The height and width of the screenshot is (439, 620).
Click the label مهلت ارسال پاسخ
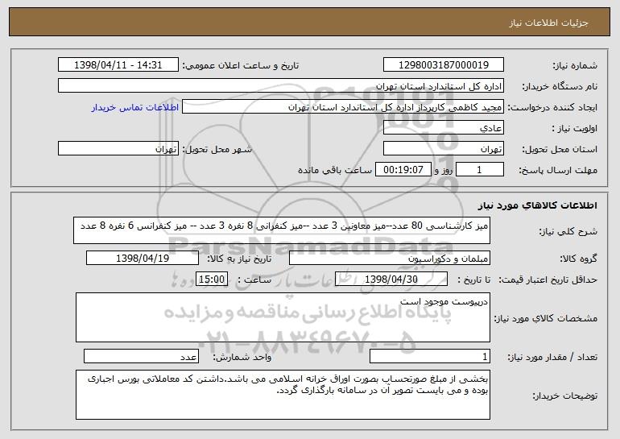[558, 170]
